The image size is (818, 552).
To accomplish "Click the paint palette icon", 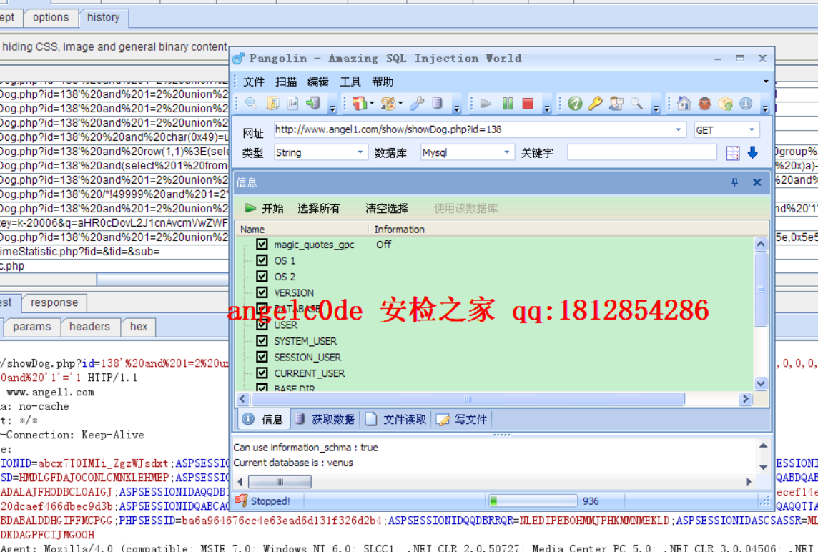I will pyautogui.click(x=388, y=103).
